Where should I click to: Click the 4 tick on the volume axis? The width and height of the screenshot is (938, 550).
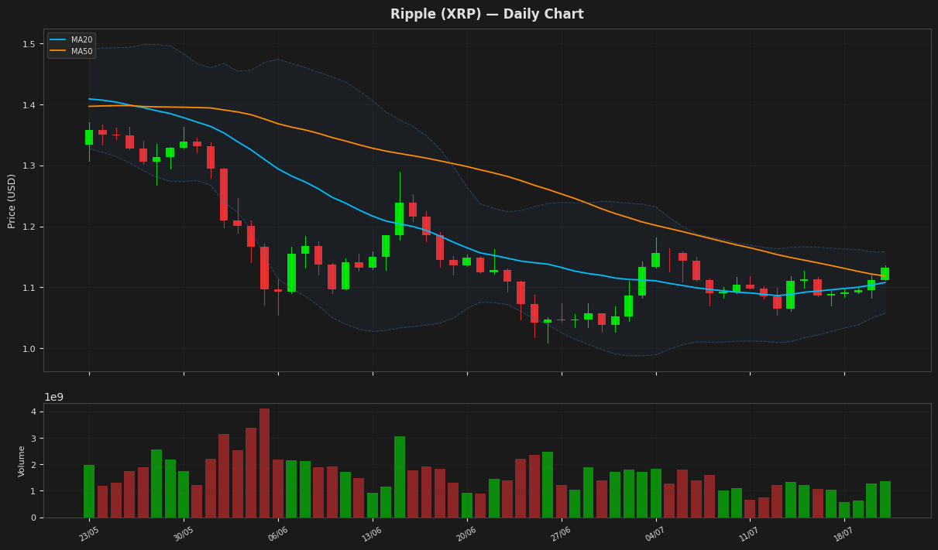point(33,412)
